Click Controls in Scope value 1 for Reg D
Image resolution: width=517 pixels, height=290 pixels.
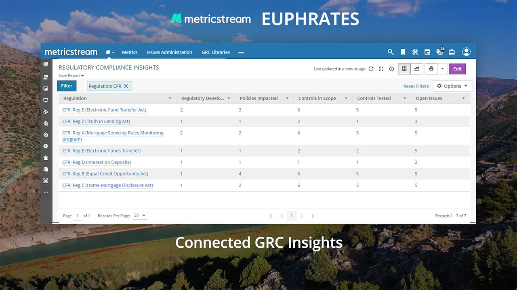pos(298,162)
